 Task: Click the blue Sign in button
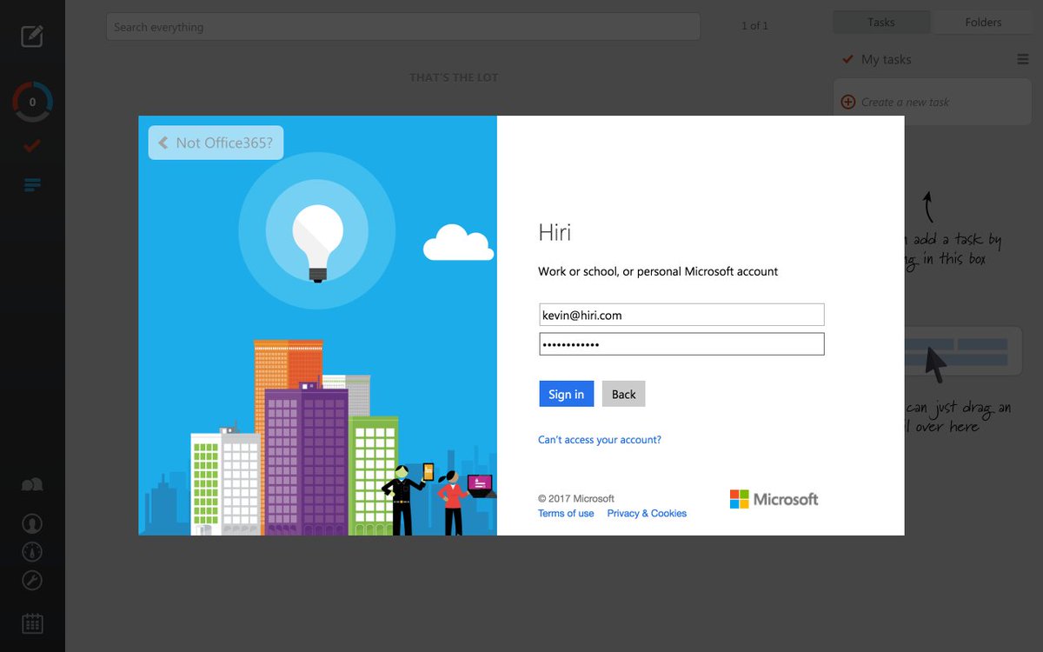(566, 394)
